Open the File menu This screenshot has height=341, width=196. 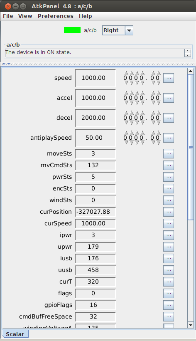8,16
